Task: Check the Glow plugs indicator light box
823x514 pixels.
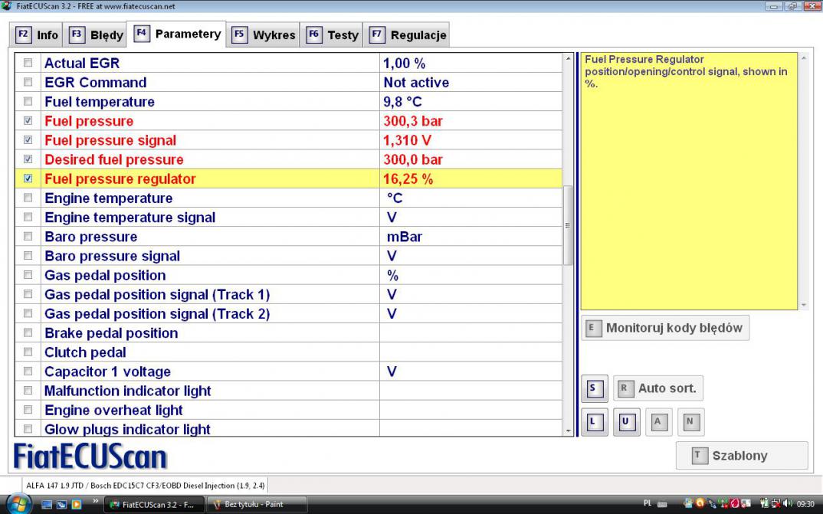Action: [x=28, y=430]
